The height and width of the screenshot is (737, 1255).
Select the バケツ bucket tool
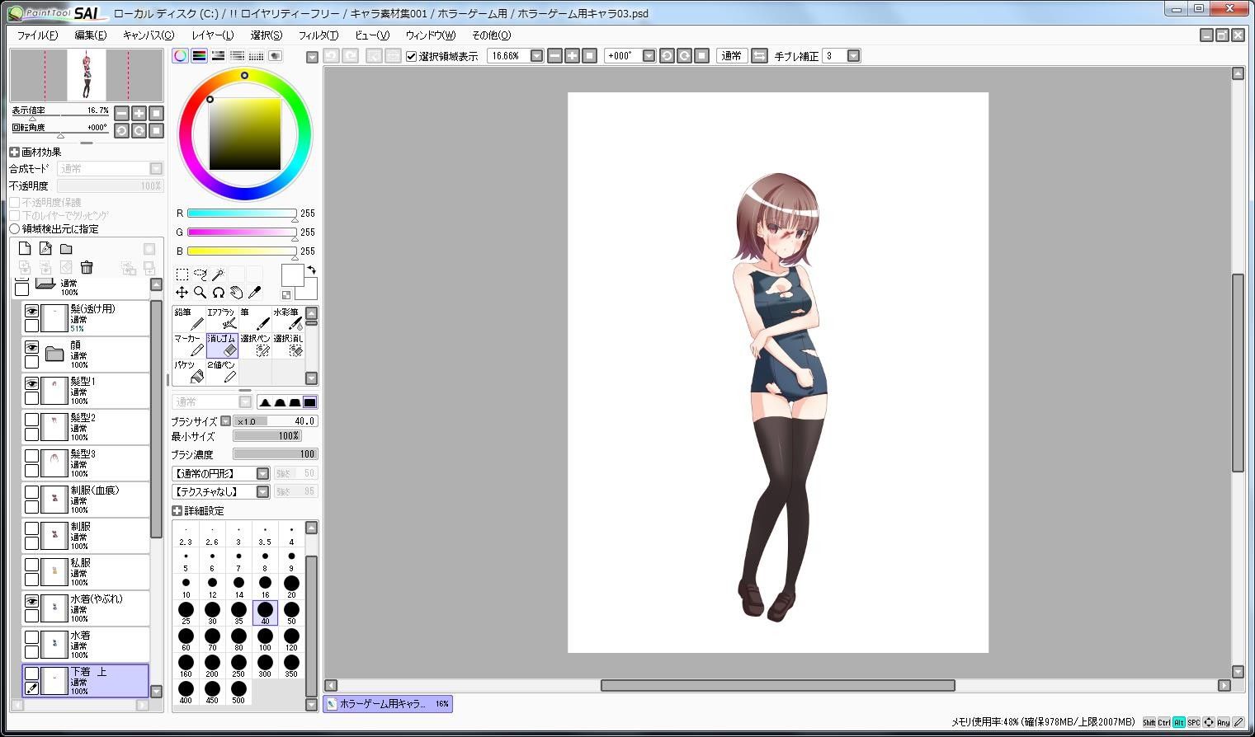(x=189, y=372)
